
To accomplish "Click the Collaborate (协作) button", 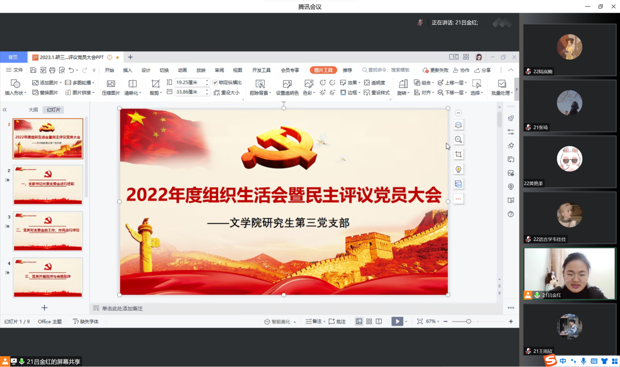I will (461, 70).
